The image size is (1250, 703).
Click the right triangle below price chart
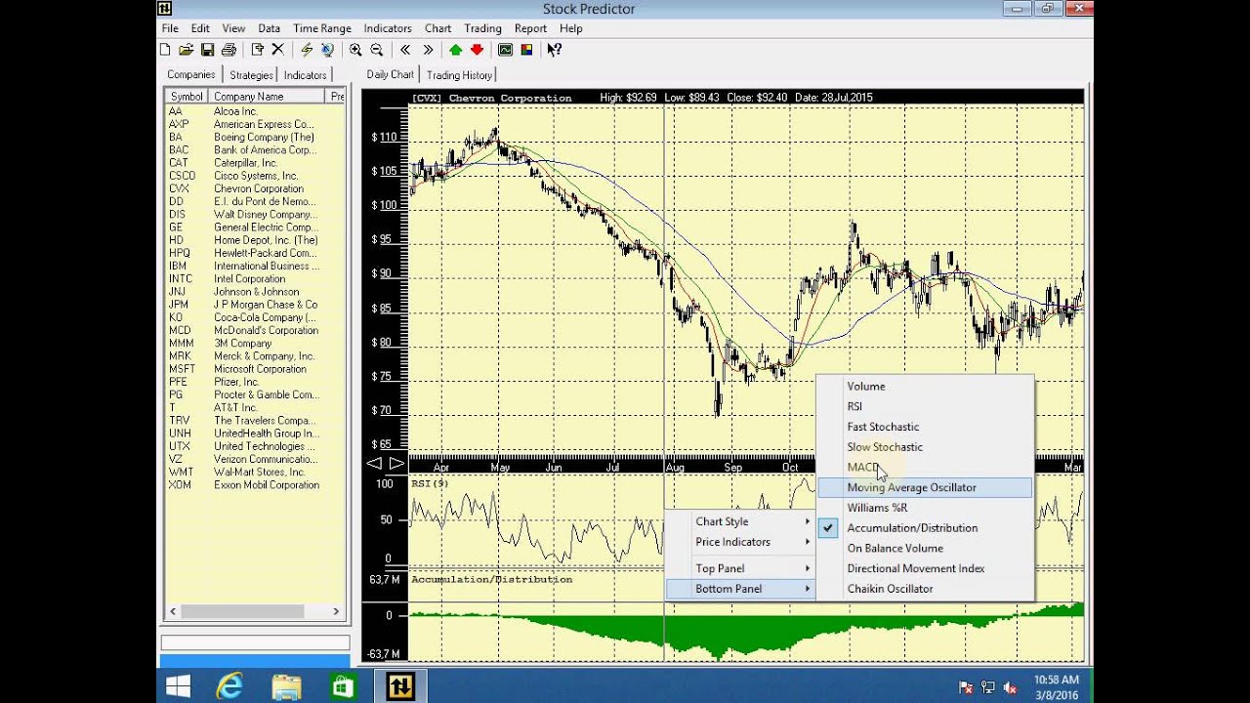396,463
